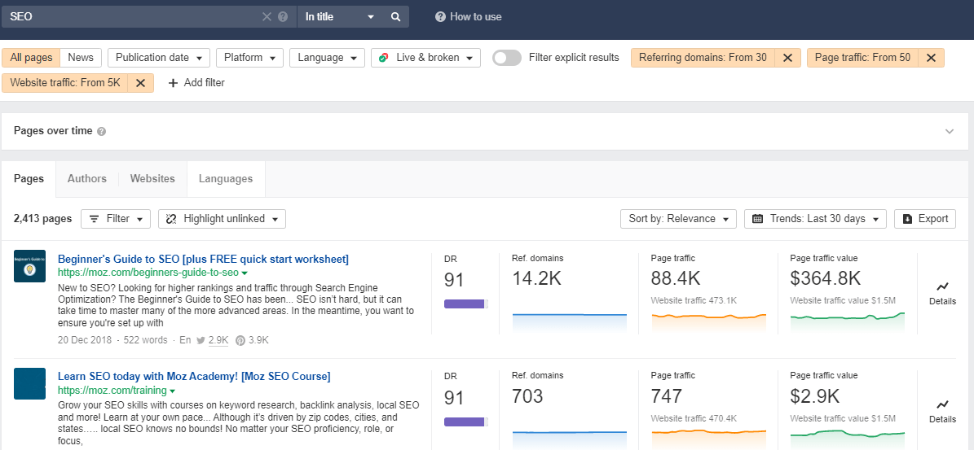Open In title search mode dropdown
The image size is (974, 450).
(340, 17)
